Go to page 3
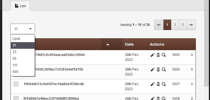210x100 pixels. point(183,25)
